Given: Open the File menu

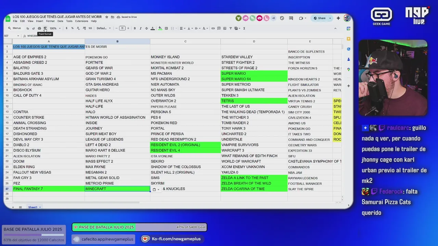Looking at the screenshot, I should tap(15, 21).
